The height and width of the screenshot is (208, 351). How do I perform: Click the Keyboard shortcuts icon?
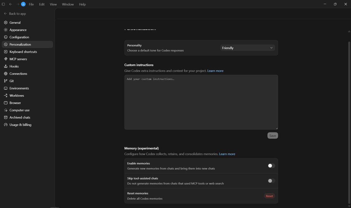(6, 52)
